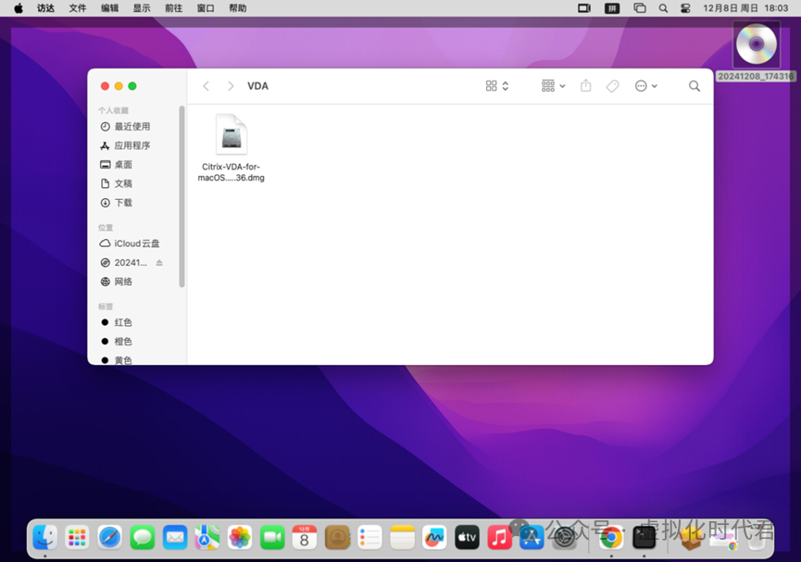Open the 访达 menu

(x=45, y=8)
